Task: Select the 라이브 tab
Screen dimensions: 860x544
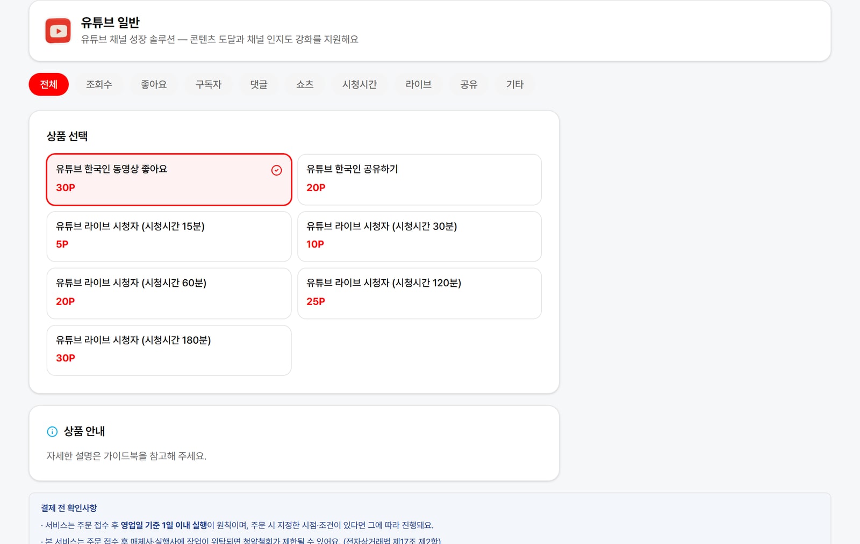Action: [x=419, y=84]
